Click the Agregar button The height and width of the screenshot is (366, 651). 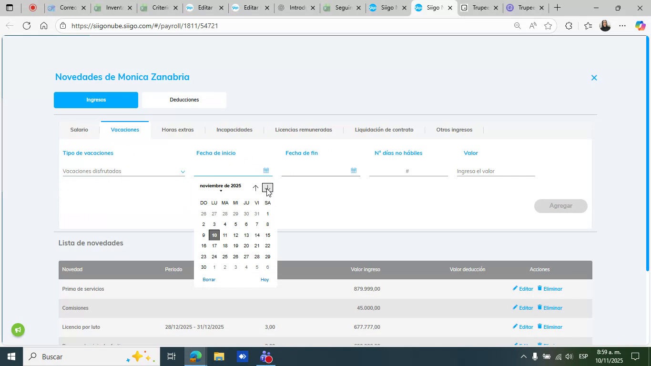tap(561, 206)
